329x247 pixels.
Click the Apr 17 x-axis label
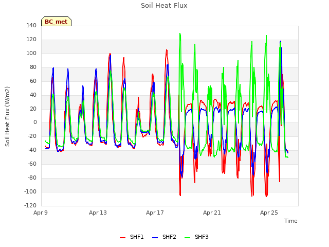pos(155,213)
